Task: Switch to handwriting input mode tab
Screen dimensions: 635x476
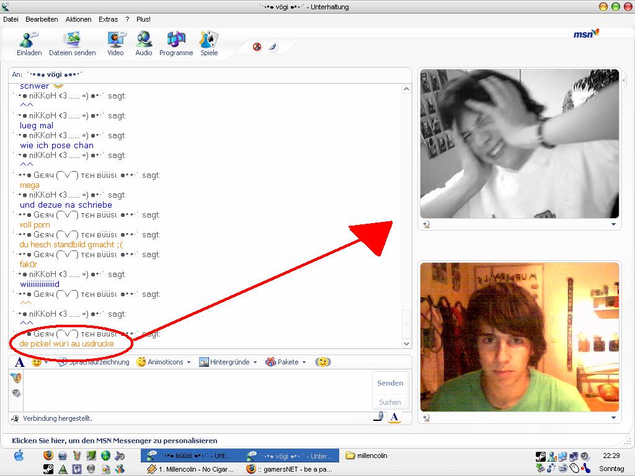Action: (378, 416)
